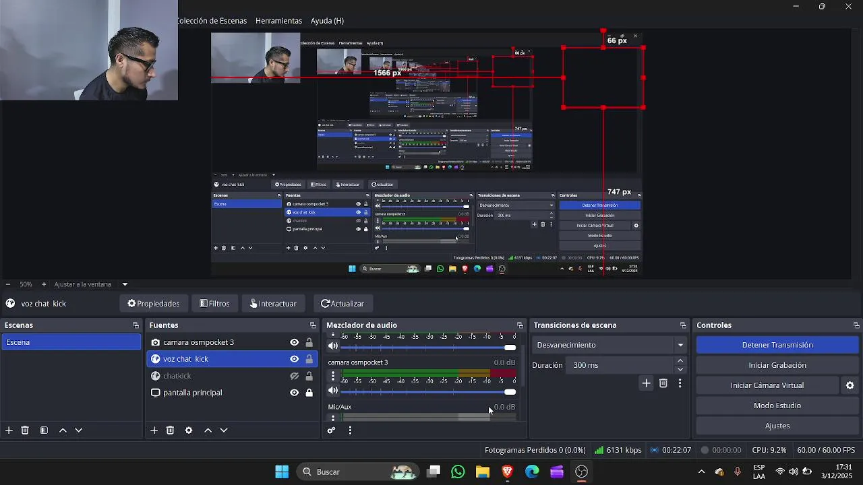This screenshot has height=485, width=863.
Task: Open WhatsApp from the taskbar
Action: (x=458, y=472)
